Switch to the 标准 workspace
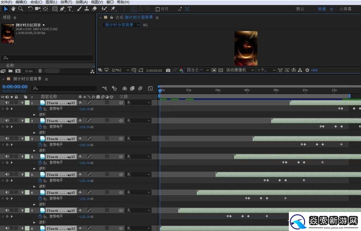Screen dimensions: 361x231 [x=322, y=9]
